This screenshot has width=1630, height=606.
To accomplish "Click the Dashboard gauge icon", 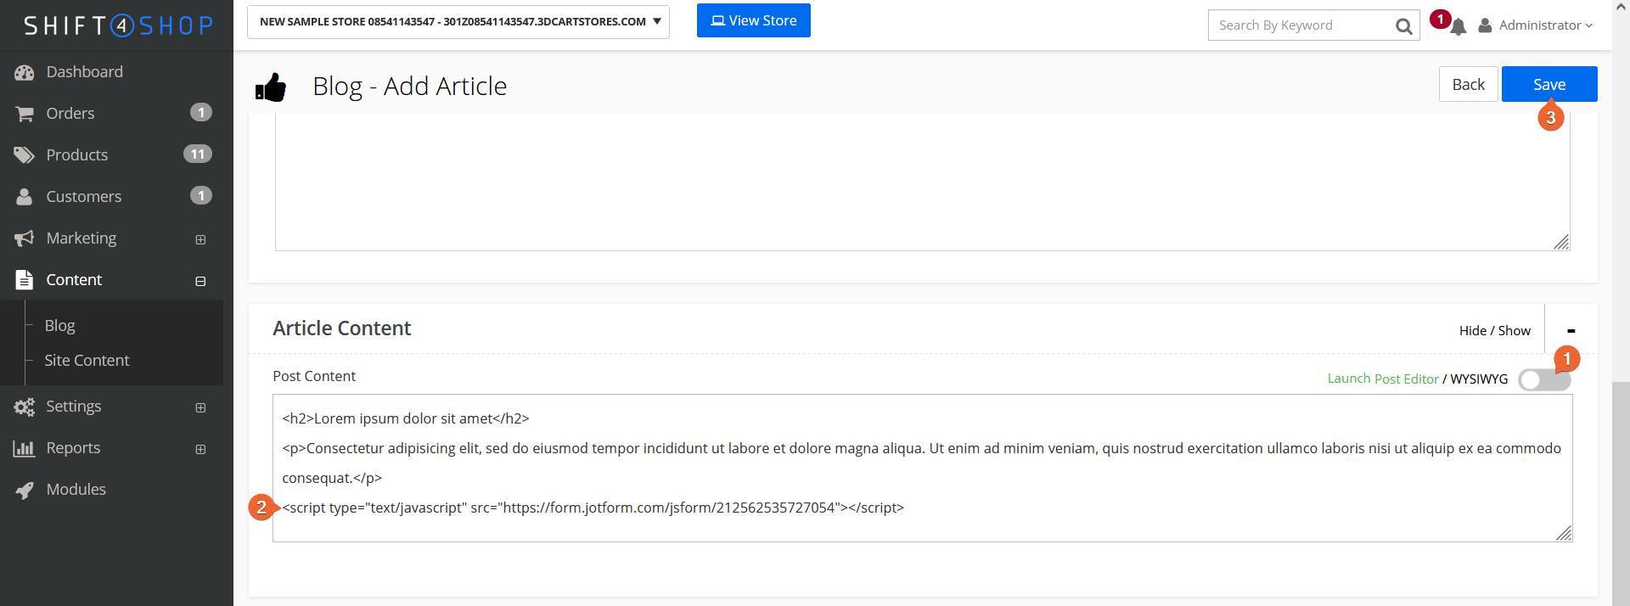I will [24, 73].
